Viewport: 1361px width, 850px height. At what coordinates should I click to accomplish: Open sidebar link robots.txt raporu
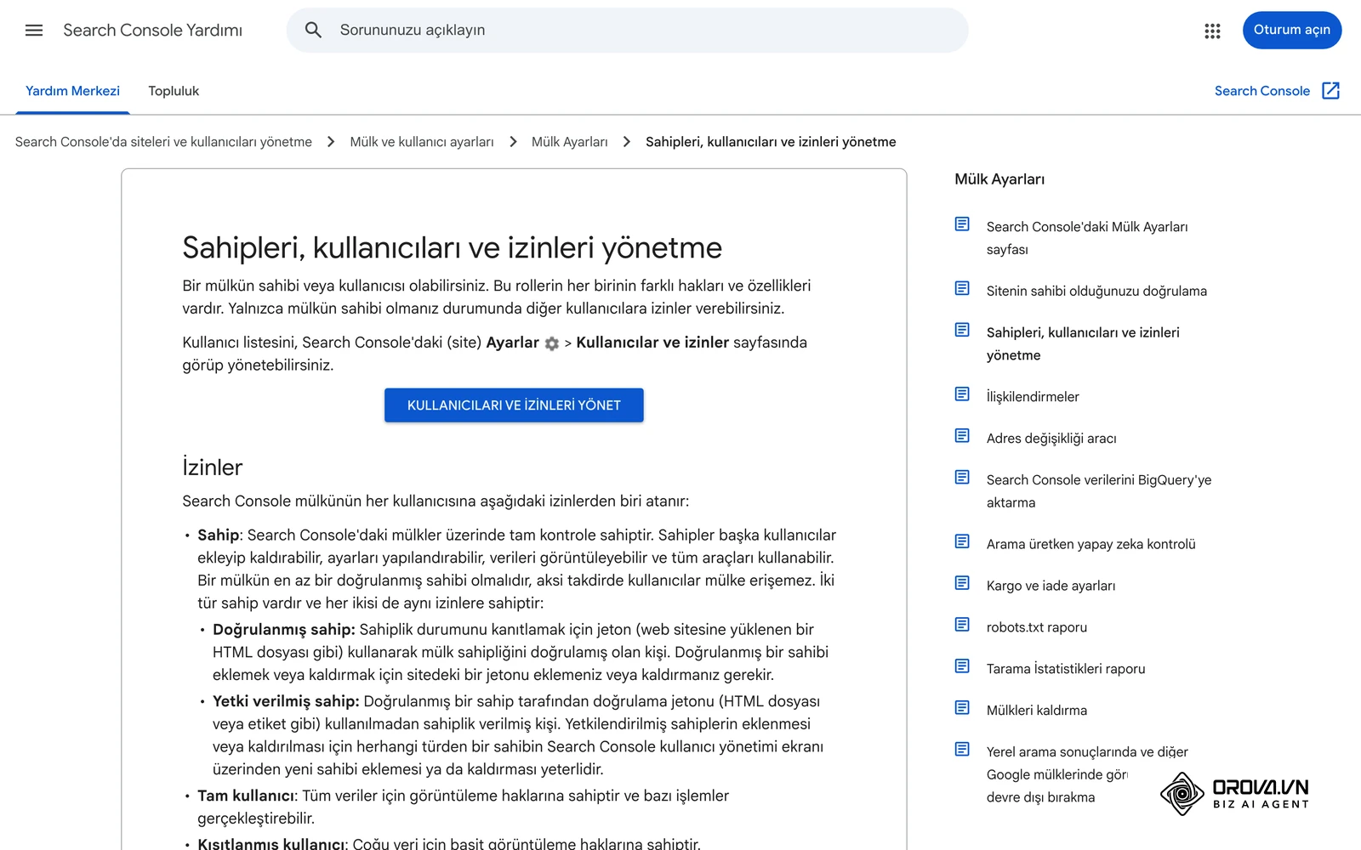tap(1037, 627)
